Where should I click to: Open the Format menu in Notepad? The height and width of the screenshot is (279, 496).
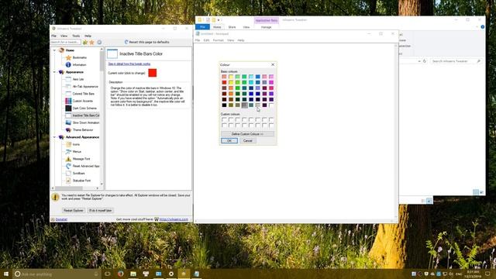click(x=219, y=40)
